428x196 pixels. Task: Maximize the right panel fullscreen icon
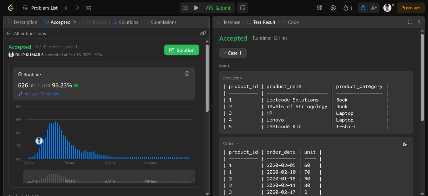tap(410, 22)
